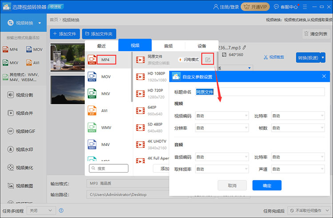Open 视频编码 video codec dropdown
The height and width of the screenshot is (218, 333).
pos(222,116)
